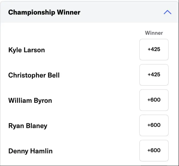Collapse the Championship Winner section chevron
Image resolution: width=179 pixels, height=166 pixels.
(167, 12)
